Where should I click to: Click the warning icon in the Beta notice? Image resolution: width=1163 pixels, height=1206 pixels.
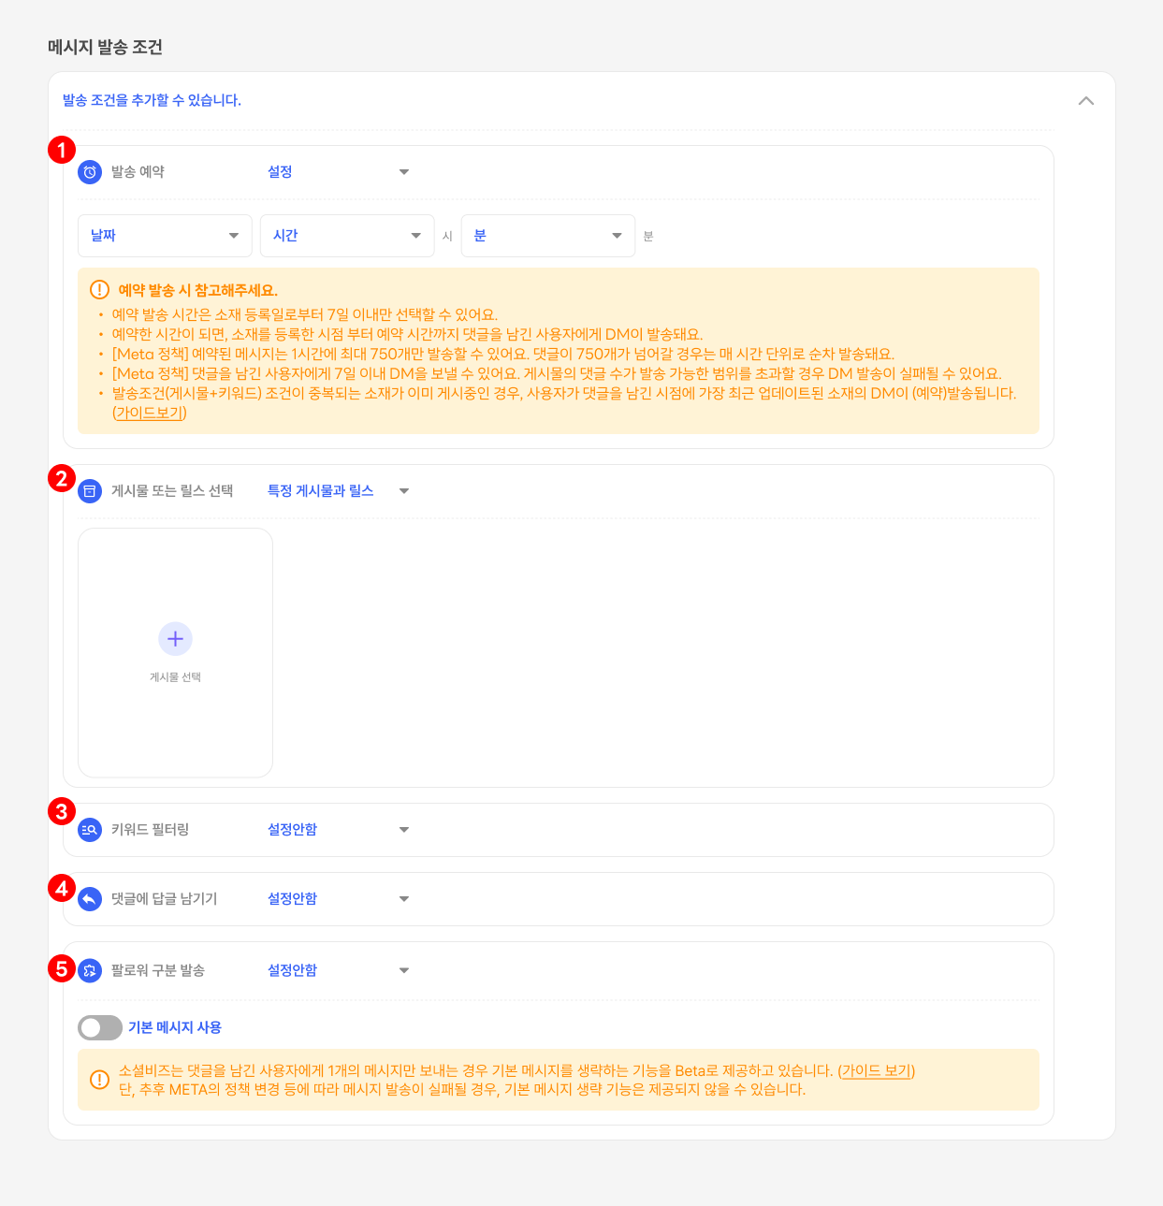pos(99,1080)
